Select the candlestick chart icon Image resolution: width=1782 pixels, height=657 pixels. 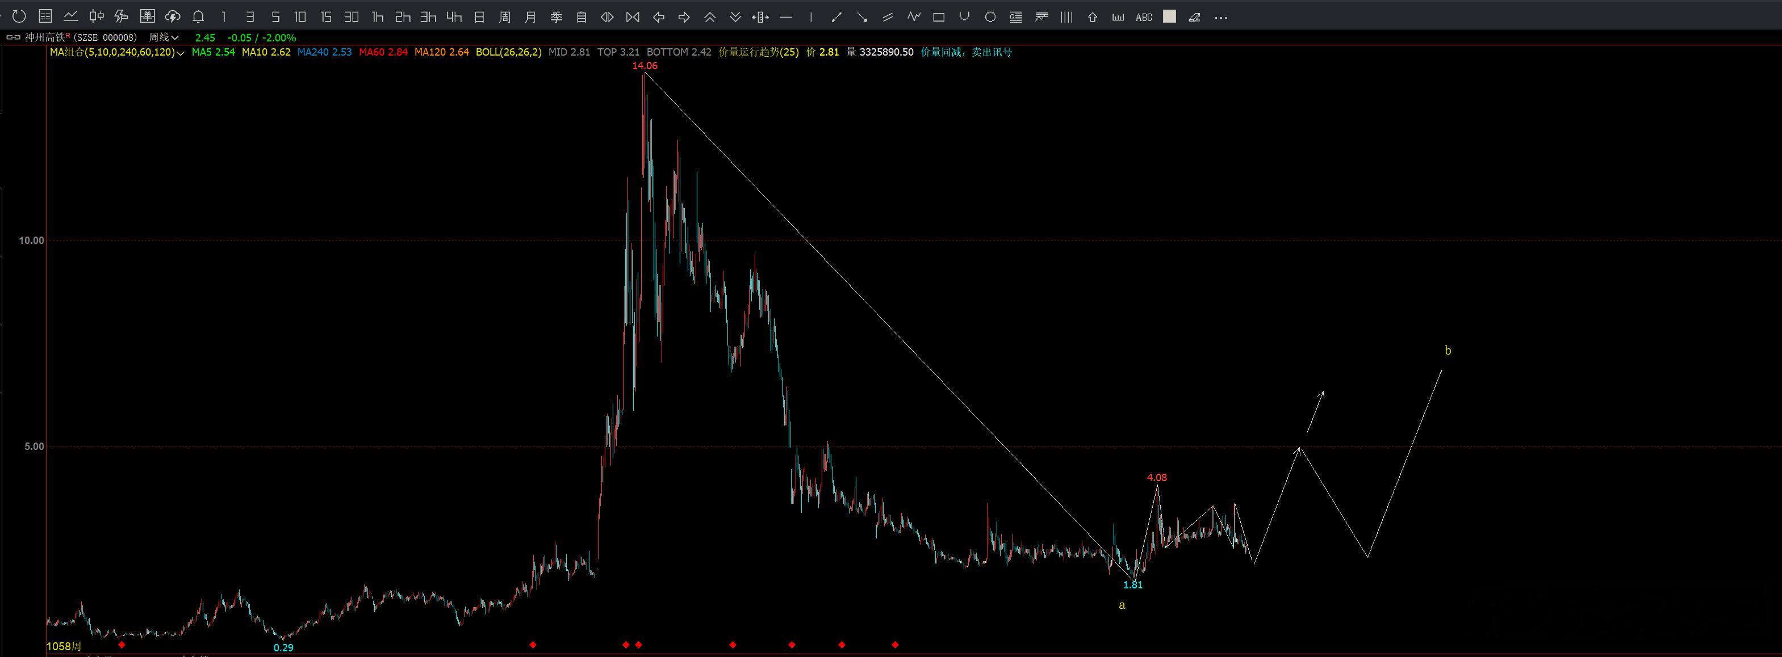[x=96, y=16]
